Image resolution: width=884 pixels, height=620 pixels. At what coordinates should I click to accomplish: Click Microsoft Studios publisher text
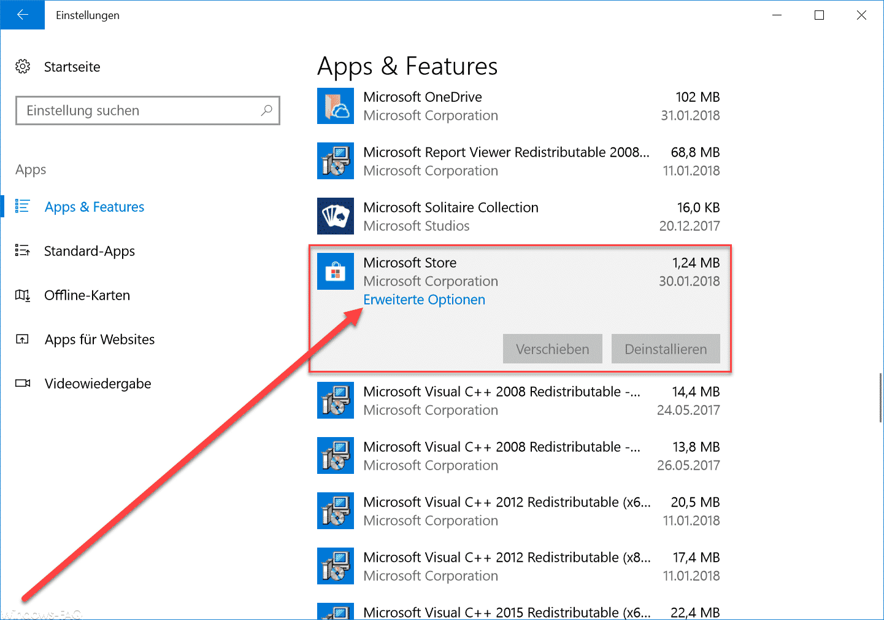pos(417,226)
